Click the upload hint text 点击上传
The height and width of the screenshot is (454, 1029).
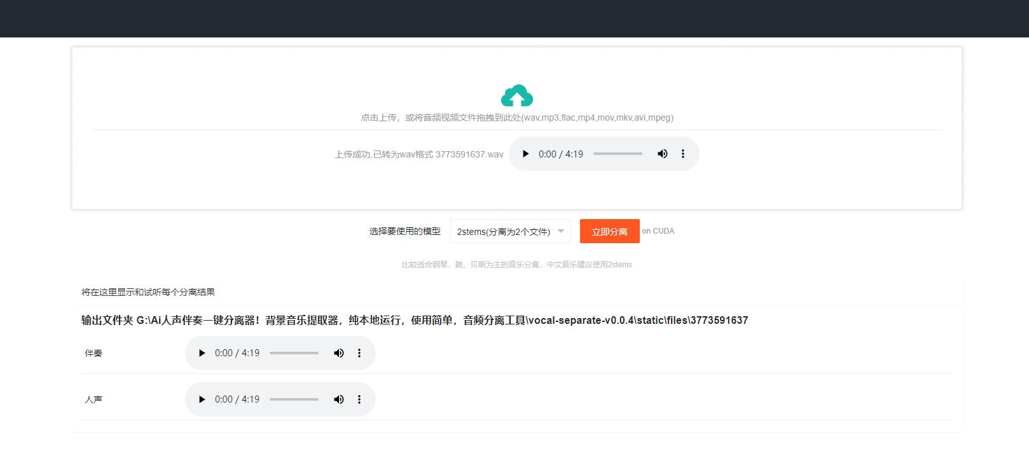click(517, 117)
